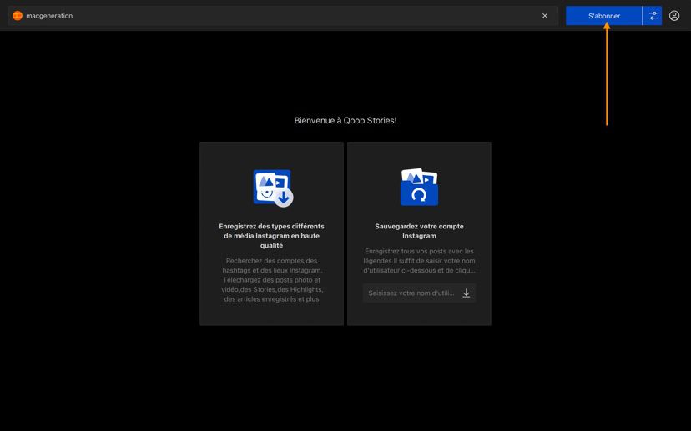Click the download arrow in username field
This screenshot has height=431, width=691.
point(467,293)
